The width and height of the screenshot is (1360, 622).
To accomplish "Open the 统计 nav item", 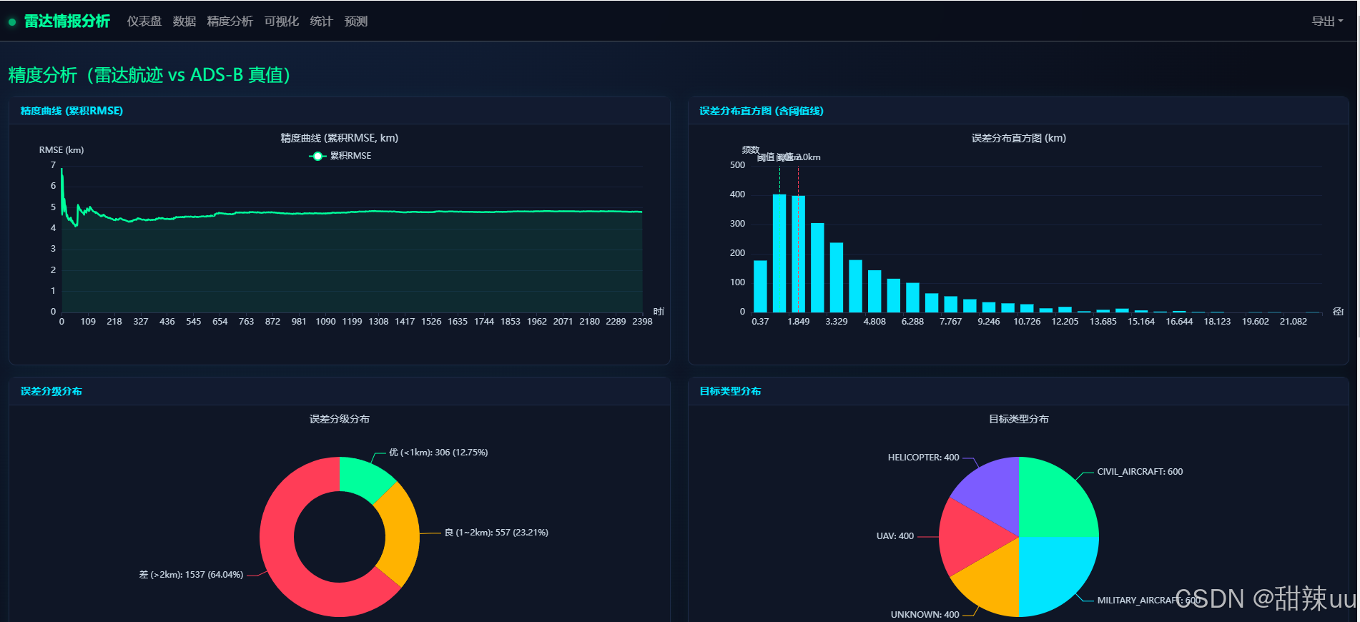I will (322, 21).
